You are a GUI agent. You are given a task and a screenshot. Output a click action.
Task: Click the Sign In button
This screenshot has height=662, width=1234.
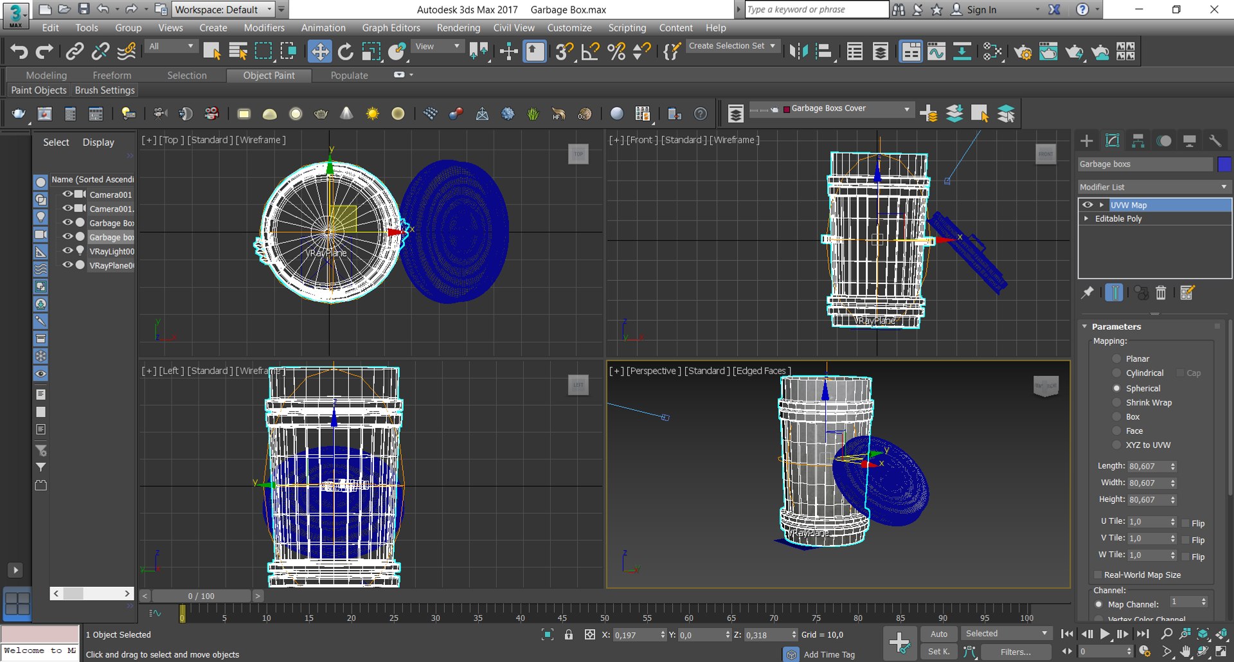(x=974, y=10)
